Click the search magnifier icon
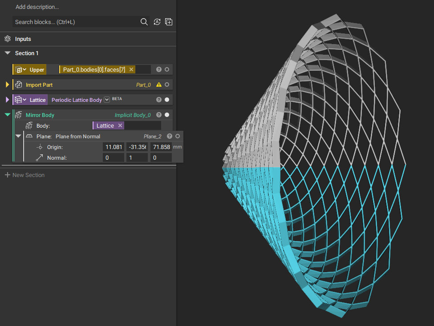 (x=144, y=22)
